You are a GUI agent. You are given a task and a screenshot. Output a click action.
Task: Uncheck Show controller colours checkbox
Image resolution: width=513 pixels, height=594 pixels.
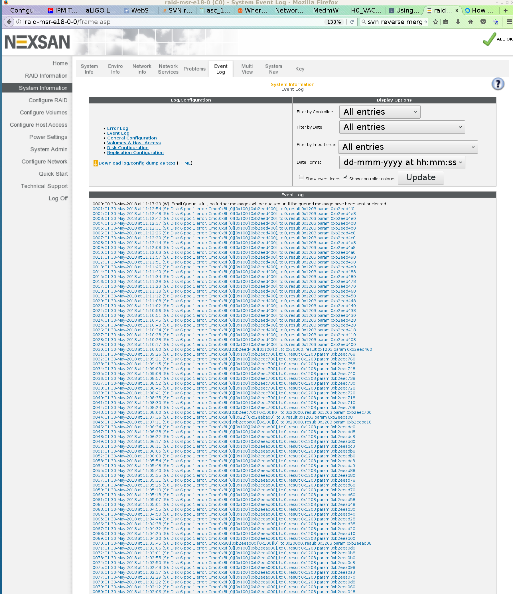click(x=345, y=177)
